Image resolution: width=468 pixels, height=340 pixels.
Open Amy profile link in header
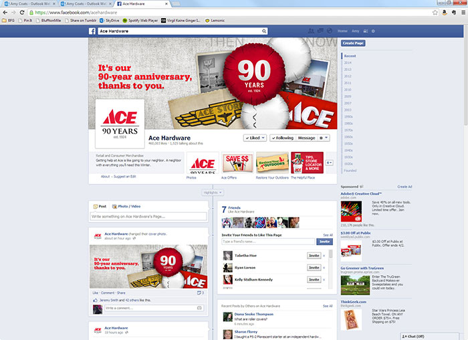click(x=355, y=31)
